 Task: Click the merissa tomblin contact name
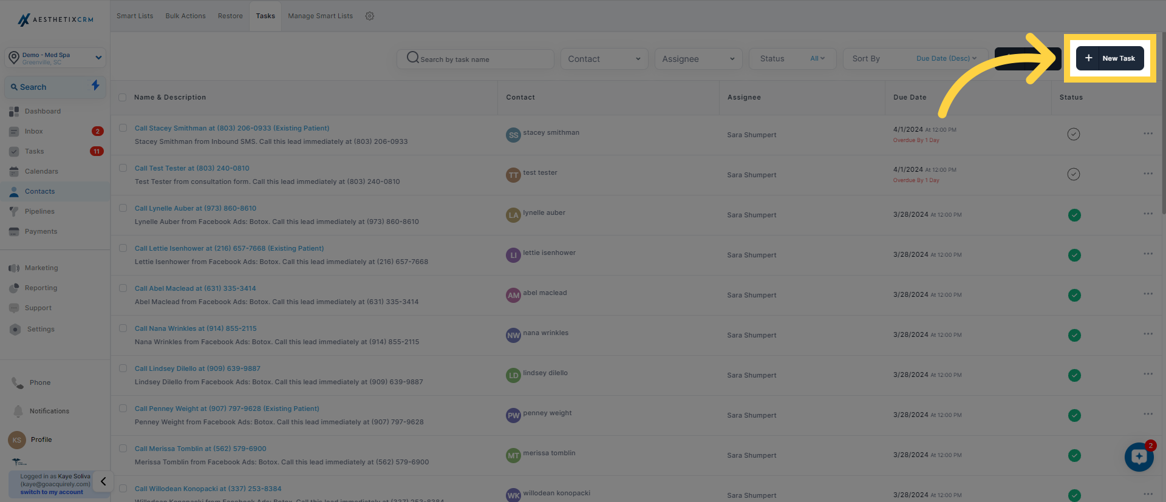pyautogui.click(x=549, y=453)
